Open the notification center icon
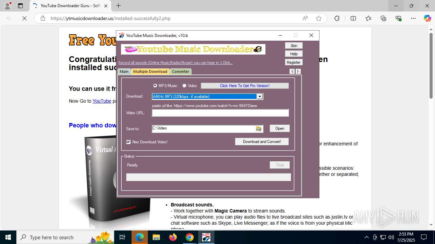 [424, 237]
